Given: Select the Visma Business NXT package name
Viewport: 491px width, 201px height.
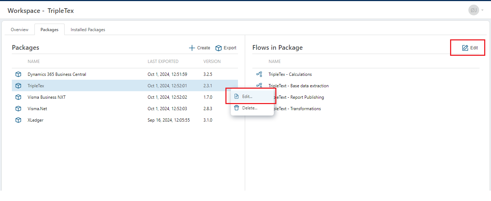Looking at the screenshot, I should click(47, 97).
